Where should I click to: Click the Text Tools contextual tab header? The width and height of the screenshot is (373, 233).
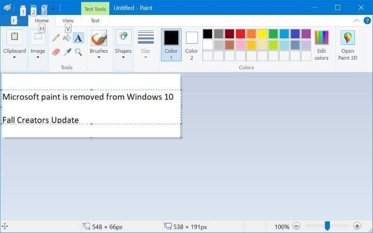(x=95, y=9)
